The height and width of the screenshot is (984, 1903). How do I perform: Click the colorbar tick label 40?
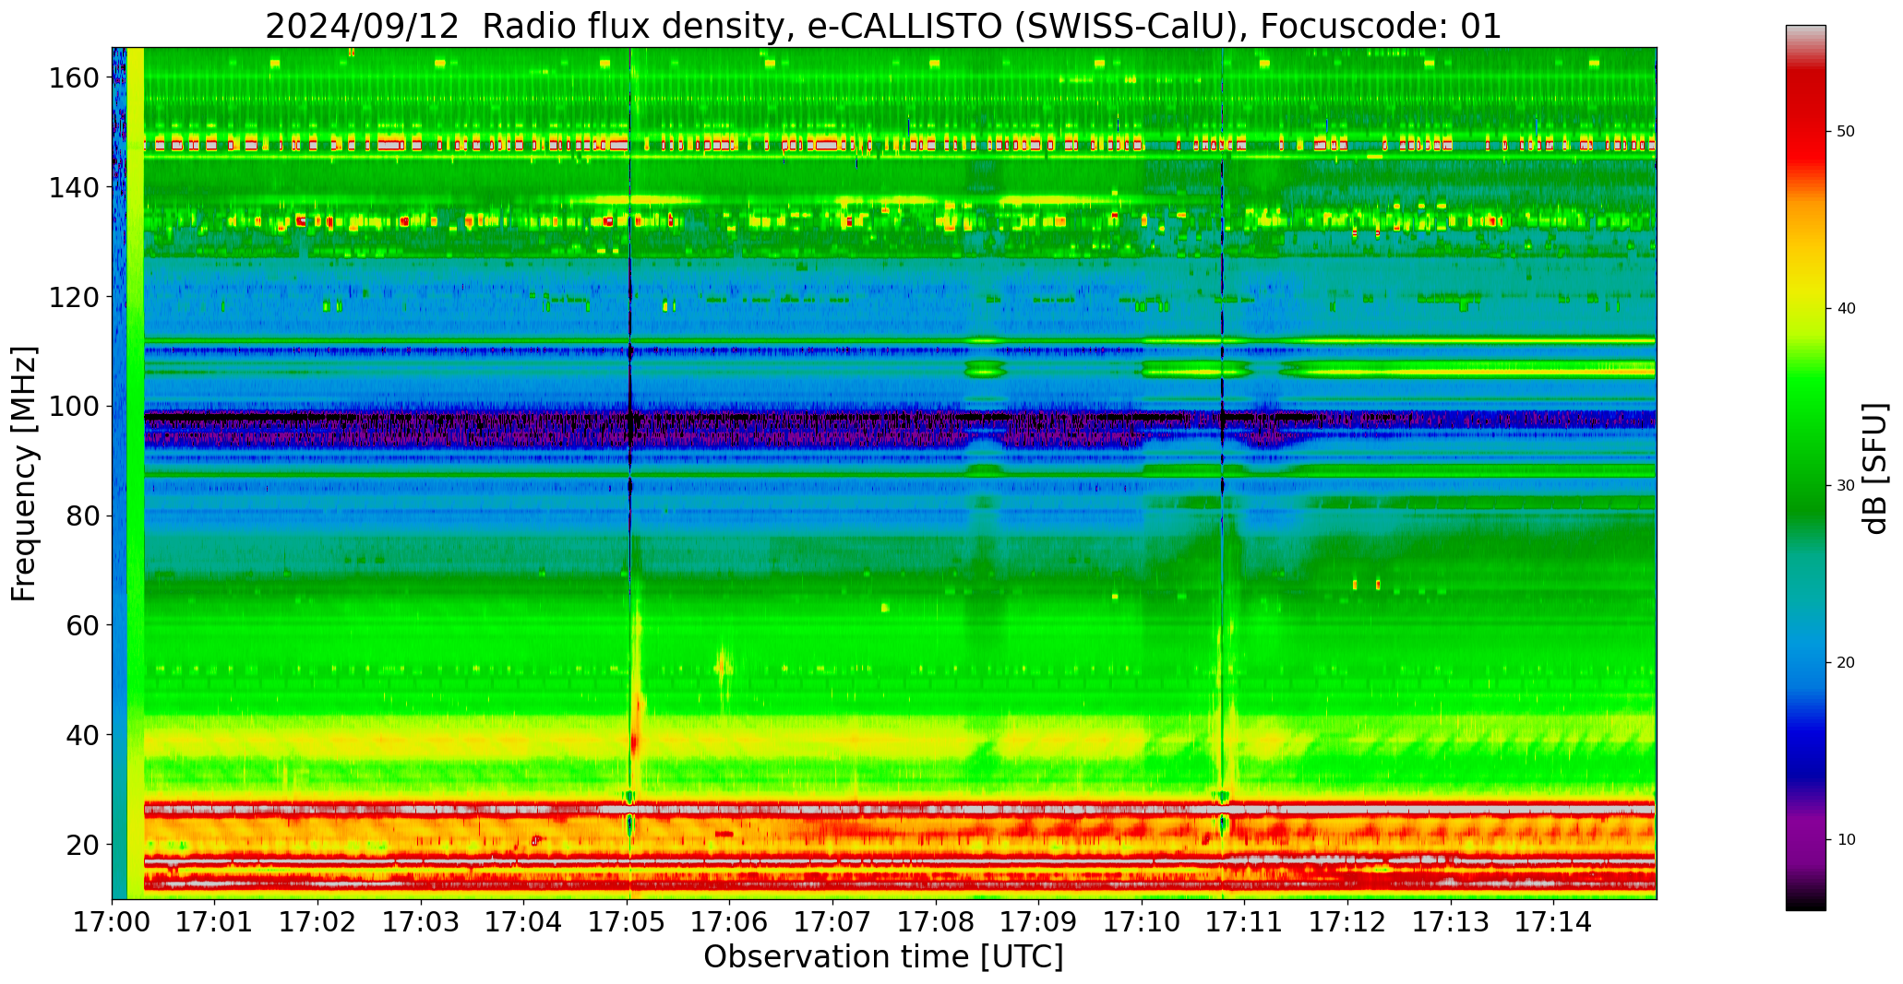click(1846, 308)
